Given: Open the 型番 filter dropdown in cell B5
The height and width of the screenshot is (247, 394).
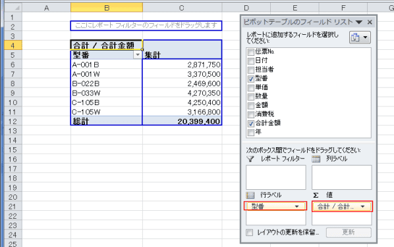Looking at the screenshot, I should click(138, 55).
